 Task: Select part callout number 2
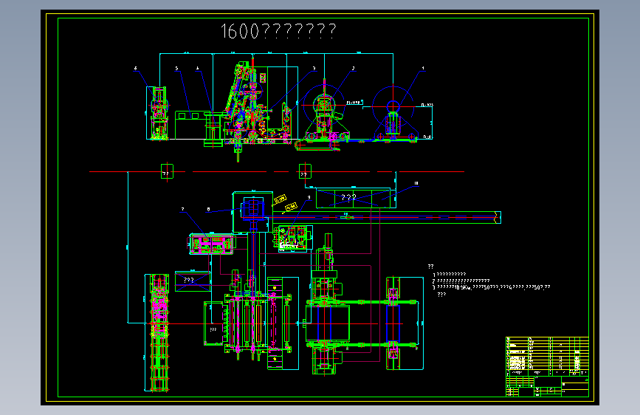(353, 68)
